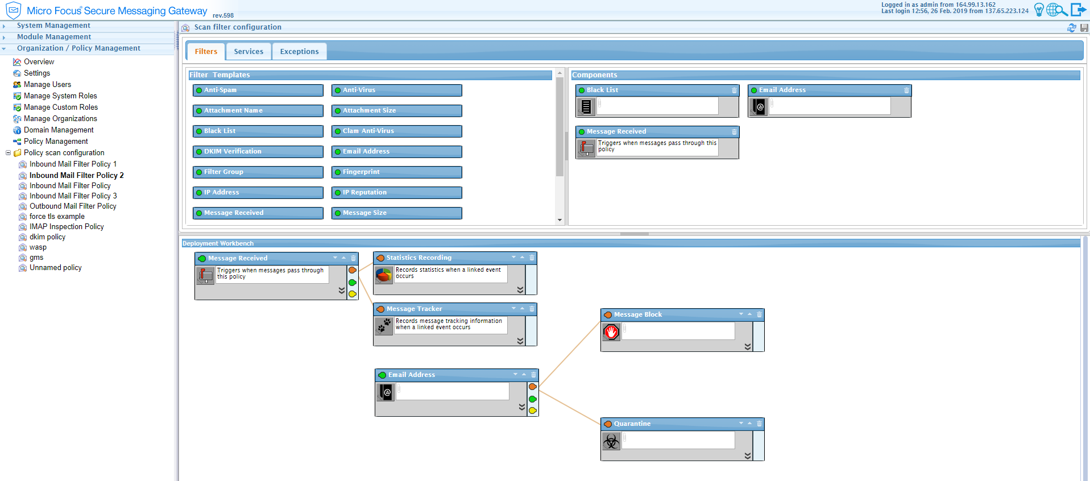
Task: Select the Anti-Spam filter template
Action: [258, 90]
